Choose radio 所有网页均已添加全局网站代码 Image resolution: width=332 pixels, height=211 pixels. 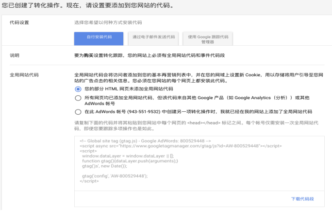(78, 98)
